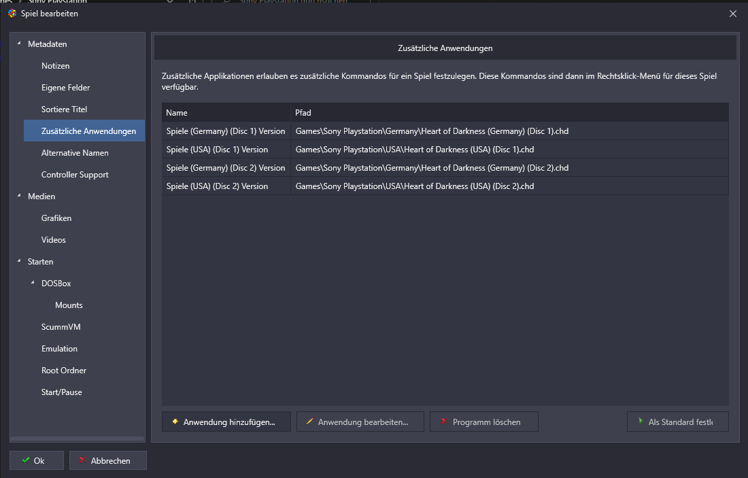Click Als Standard festlegen button

tap(678, 422)
